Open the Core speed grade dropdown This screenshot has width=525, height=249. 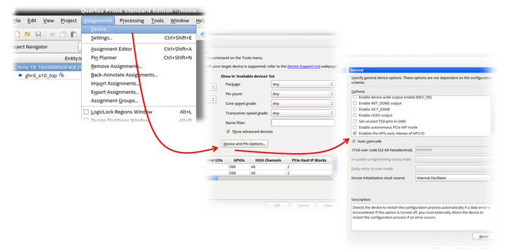click(x=303, y=103)
